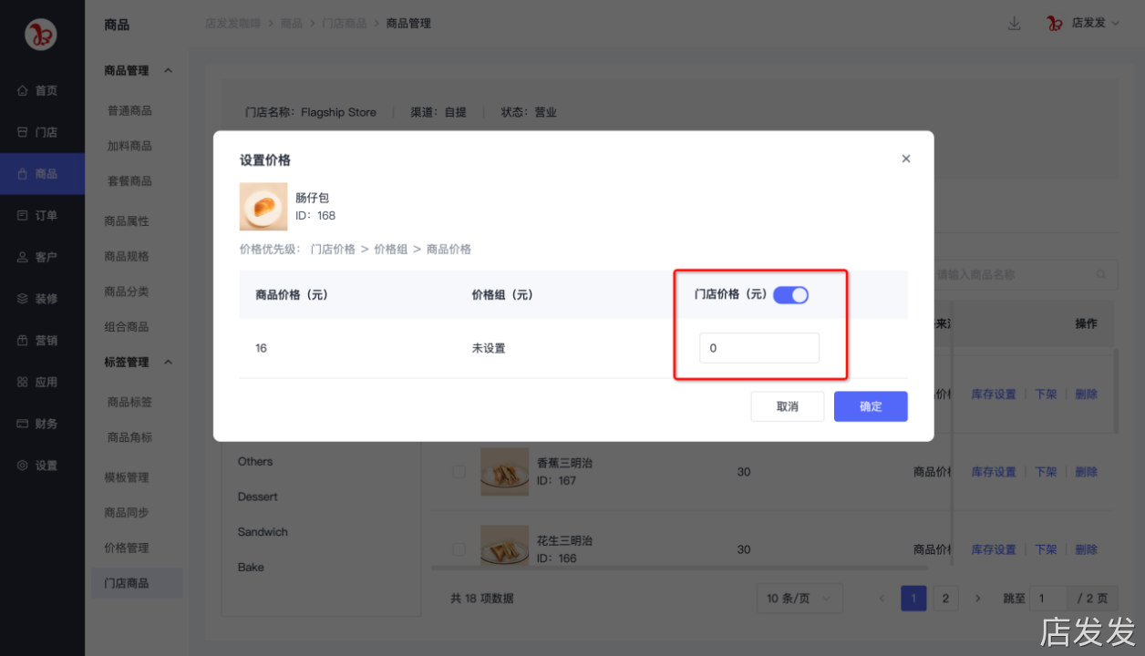Click the next page arrow
Viewport: 1145px width, 656px height.
coord(977,599)
